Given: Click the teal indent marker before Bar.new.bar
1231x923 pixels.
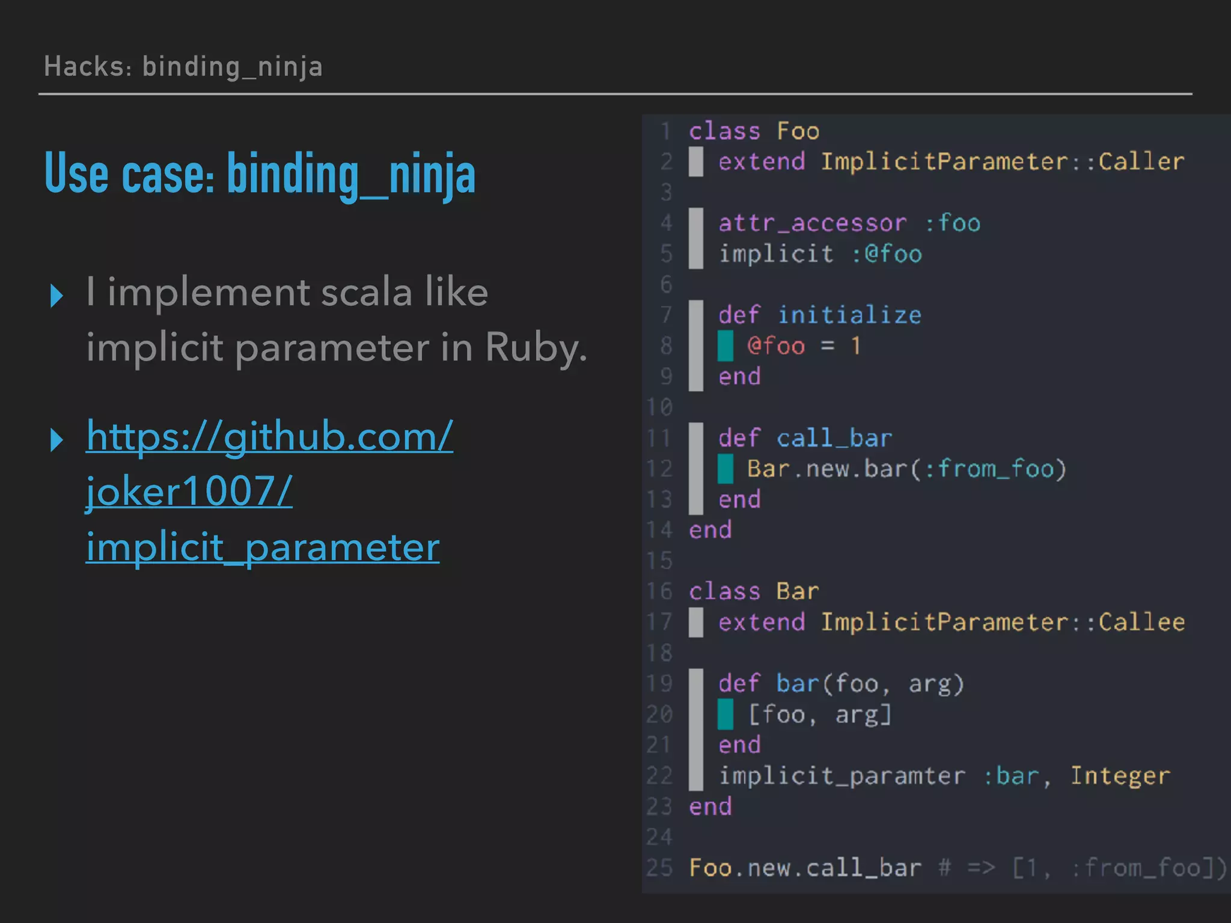Looking at the screenshot, I should [725, 469].
